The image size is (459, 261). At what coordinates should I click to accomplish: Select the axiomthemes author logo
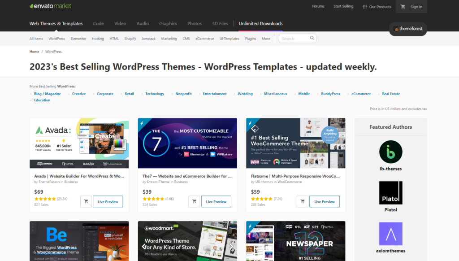point(390,234)
